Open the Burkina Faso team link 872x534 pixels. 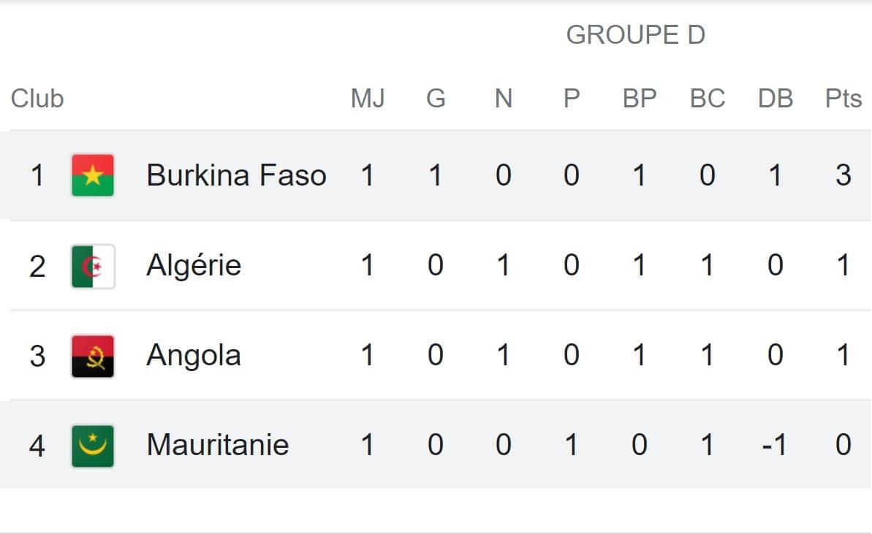[x=236, y=175]
